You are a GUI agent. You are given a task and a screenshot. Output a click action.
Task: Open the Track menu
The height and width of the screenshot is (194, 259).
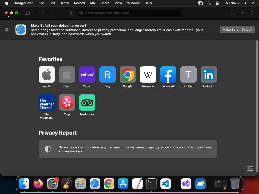tap(64, 3)
